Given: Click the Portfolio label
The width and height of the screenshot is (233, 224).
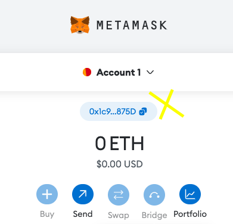Looking at the screenshot, I should 190,214.
